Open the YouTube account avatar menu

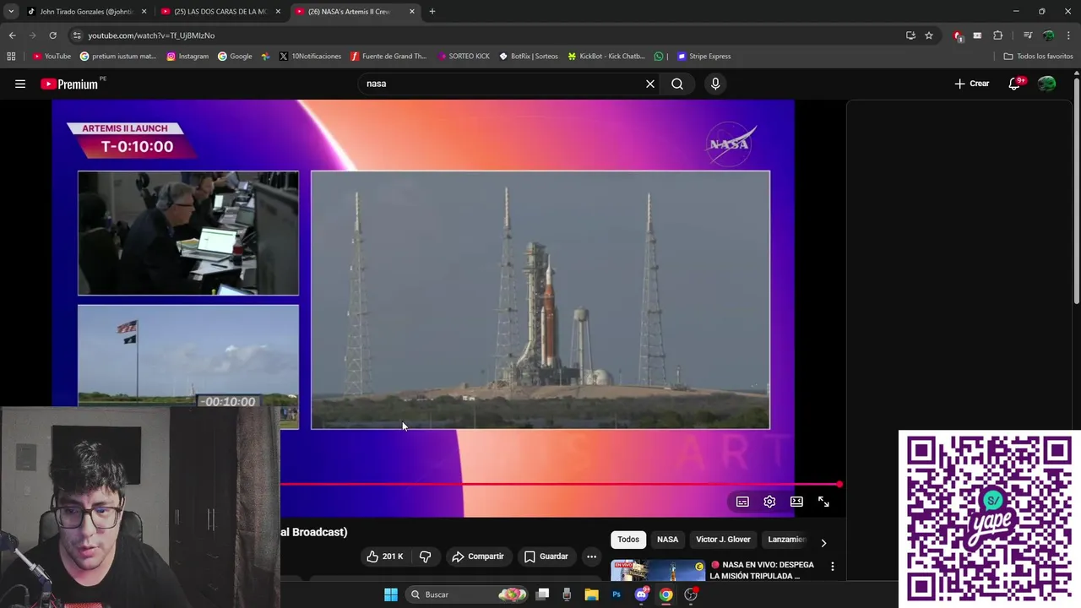(x=1047, y=84)
